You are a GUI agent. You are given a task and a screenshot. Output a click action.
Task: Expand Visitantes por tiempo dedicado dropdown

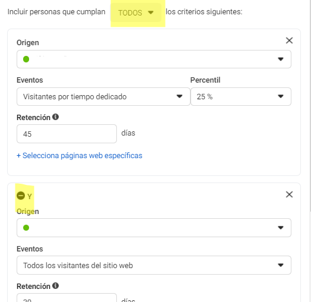tap(103, 96)
